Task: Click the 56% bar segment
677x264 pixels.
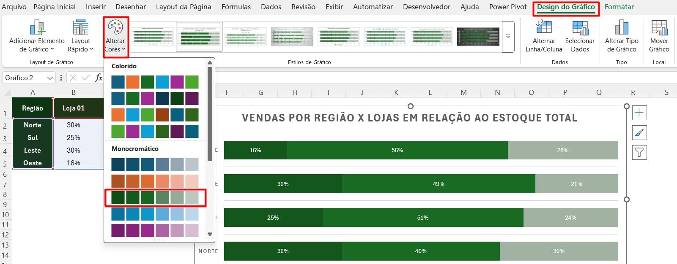Action: click(397, 150)
